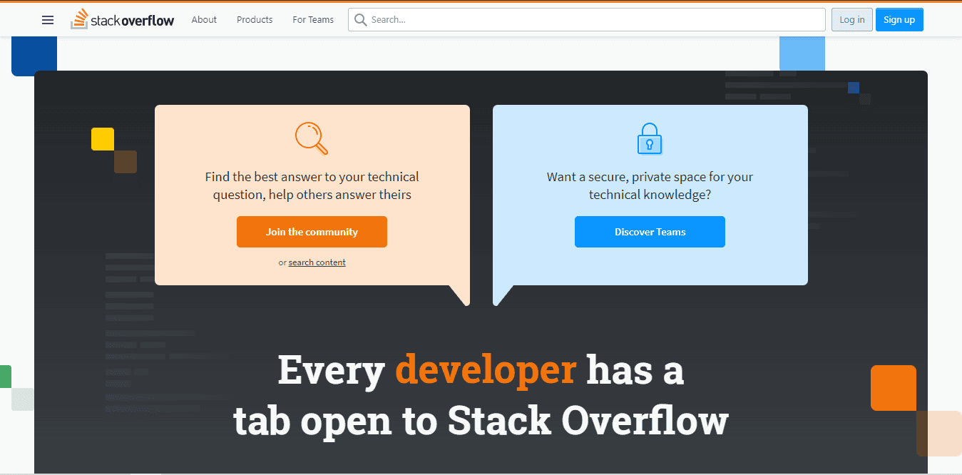Open the Products menu
Image resolution: width=962 pixels, height=475 pixels.
[x=255, y=20]
